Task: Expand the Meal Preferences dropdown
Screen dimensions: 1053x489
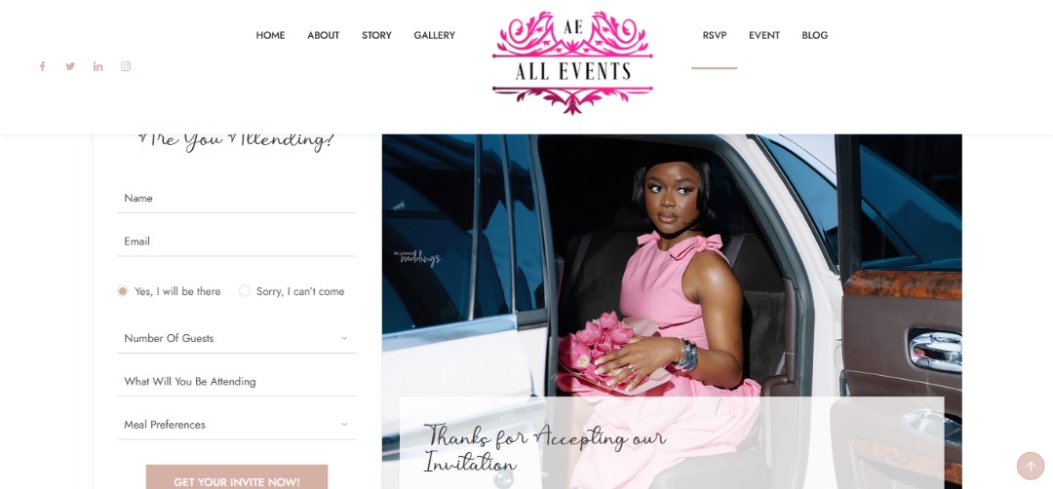Action: [x=236, y=425]
